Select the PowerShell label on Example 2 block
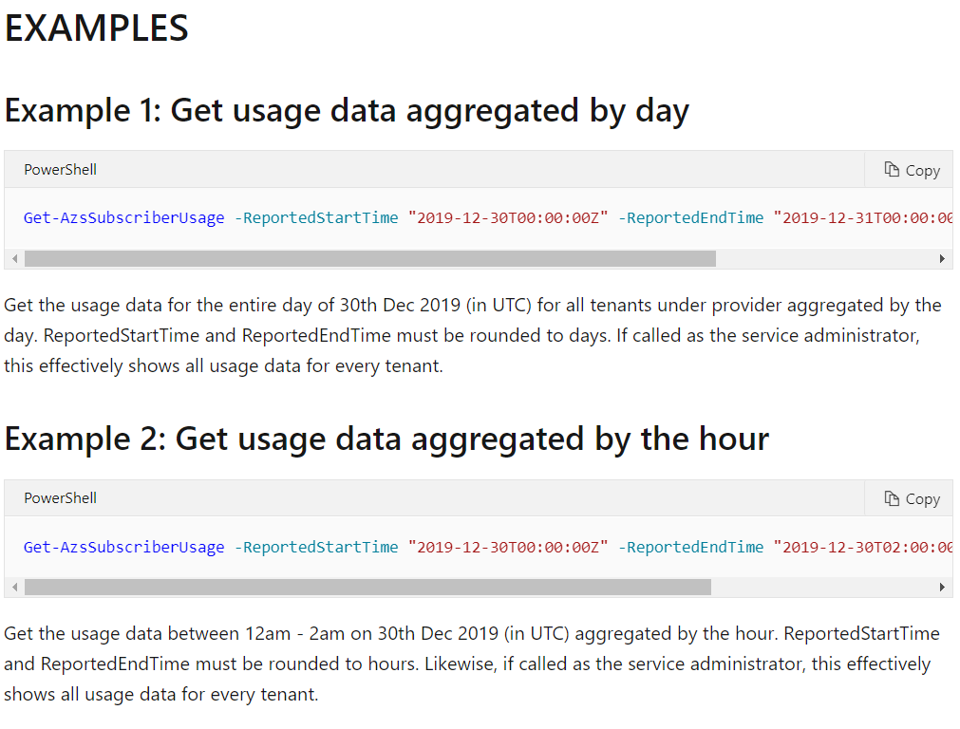This screenshot has height=729, width=960. 60,497
